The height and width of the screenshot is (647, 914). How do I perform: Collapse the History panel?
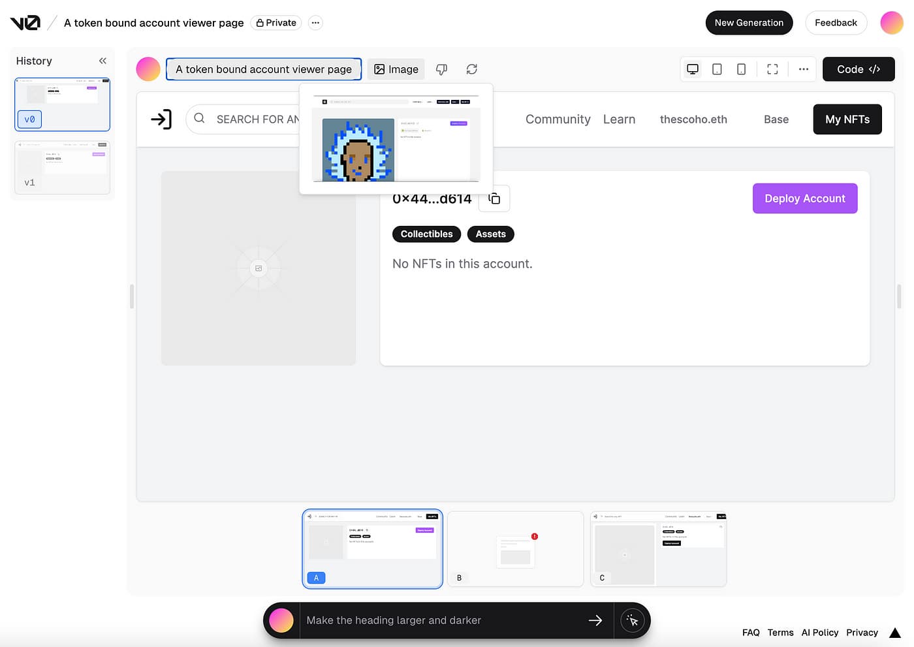pyautogui.click(x=102, y=61)
